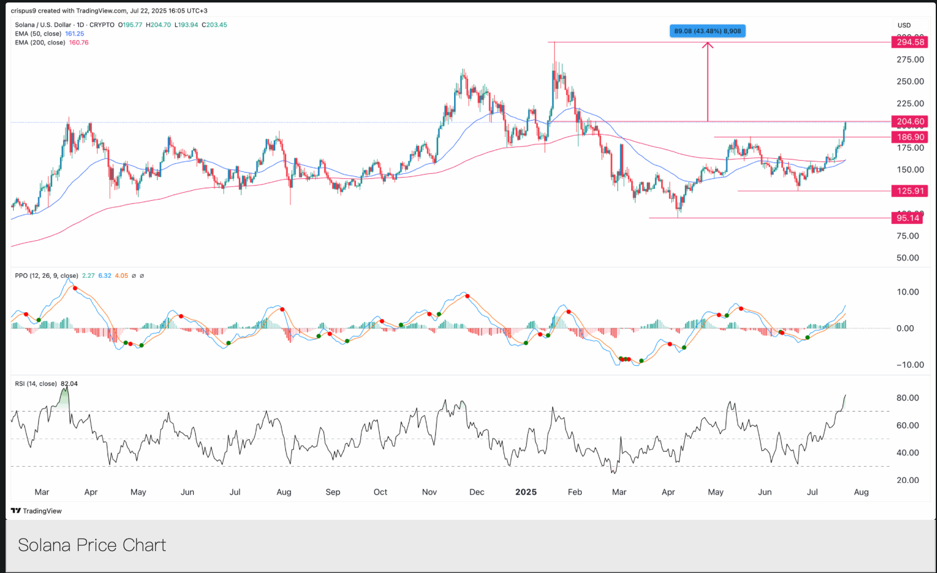Click the RSI (14, close) indicator legend
The width and height of the screenshot is (937, 573).
click(x=36, y=384)
